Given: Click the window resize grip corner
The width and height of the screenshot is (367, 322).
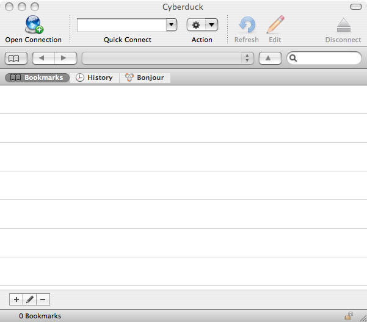Looking at the screenshot, I should point(363,318).
